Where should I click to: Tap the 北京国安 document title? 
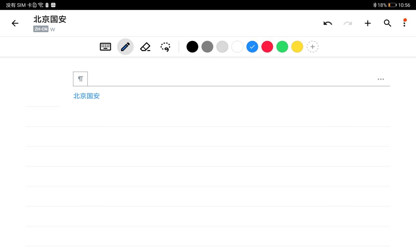[x=50, y=19]
